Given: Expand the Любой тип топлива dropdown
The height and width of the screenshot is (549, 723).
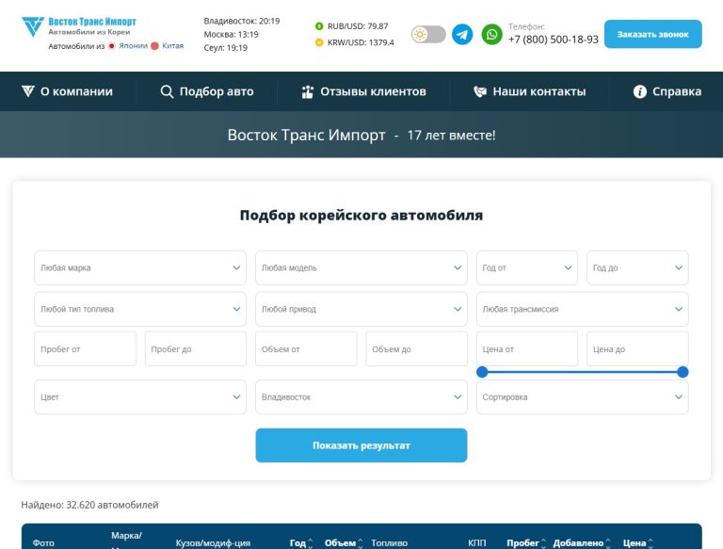Looking at the screenshot, I should (140, 309).
